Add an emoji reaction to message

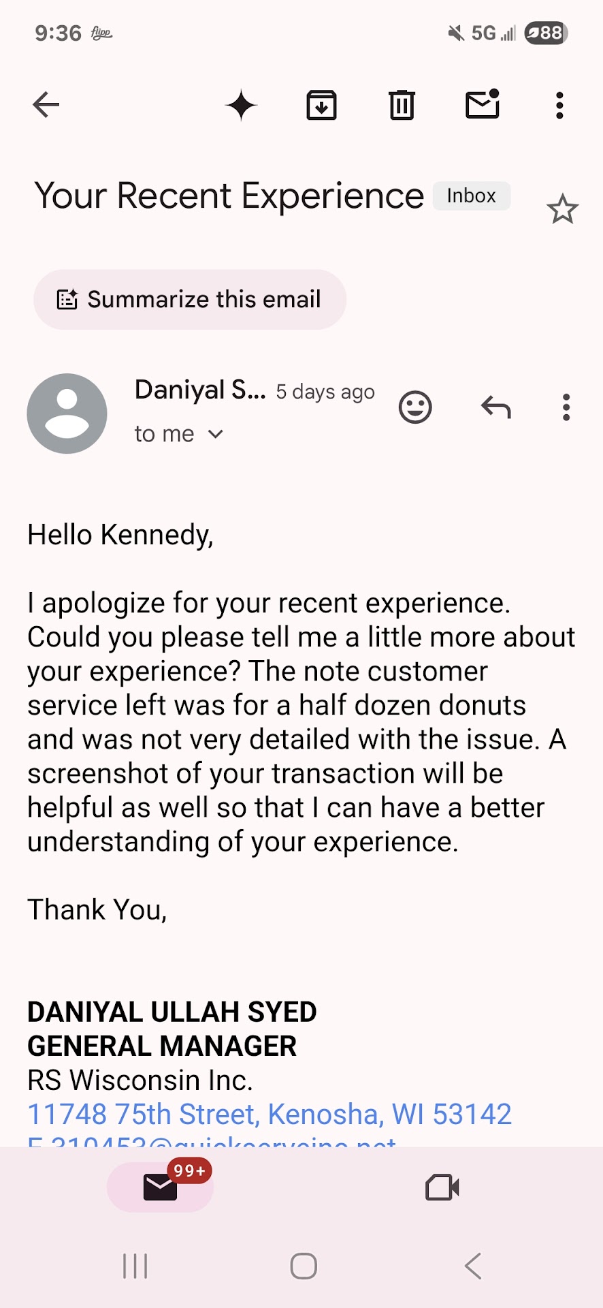[x=415, y=407]
